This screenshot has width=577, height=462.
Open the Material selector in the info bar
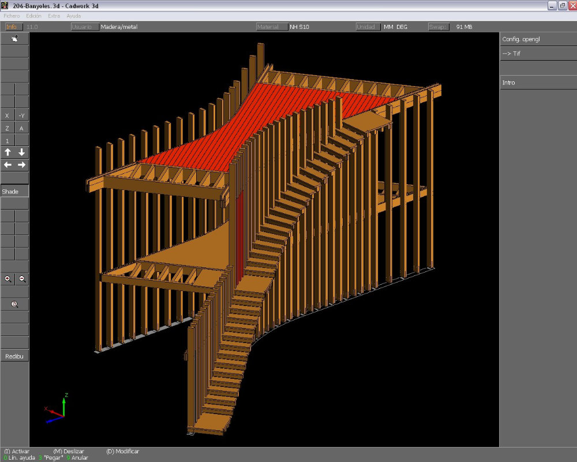(272, 27)
